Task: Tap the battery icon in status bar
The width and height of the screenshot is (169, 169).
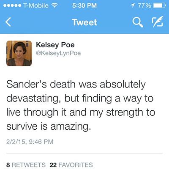Action: pos(160,5)
